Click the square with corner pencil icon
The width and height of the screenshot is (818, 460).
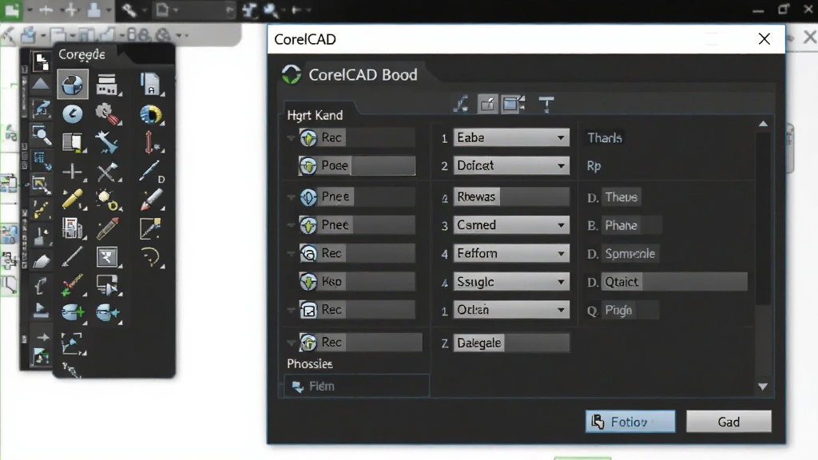pyautogui.click(x=150, y=228)
